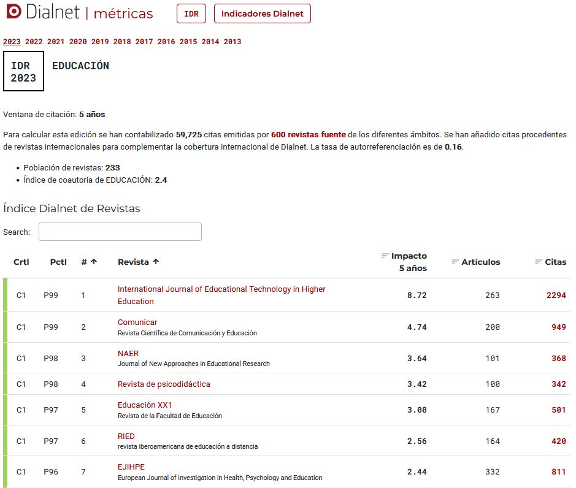Click citation count 2294
Viewport: 576px width, 488px height.
point(556,295)
